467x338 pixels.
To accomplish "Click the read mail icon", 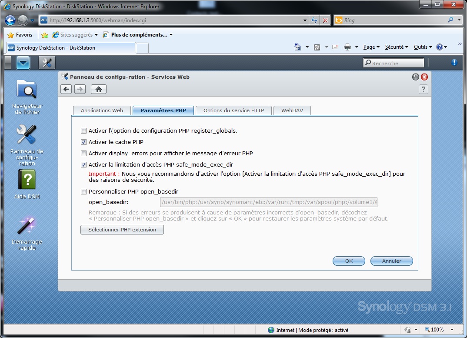I will [x=335, y=47].
